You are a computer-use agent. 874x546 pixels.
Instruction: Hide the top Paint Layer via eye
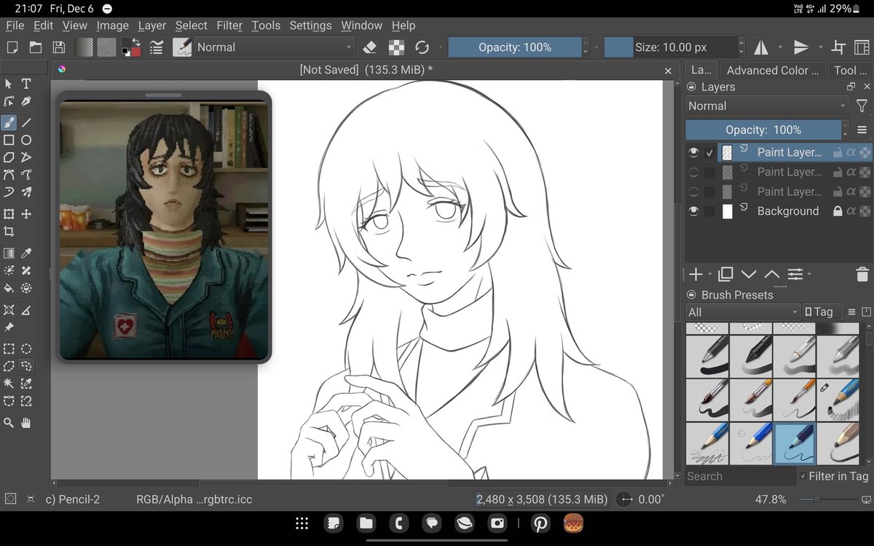(x=693, y=152)
